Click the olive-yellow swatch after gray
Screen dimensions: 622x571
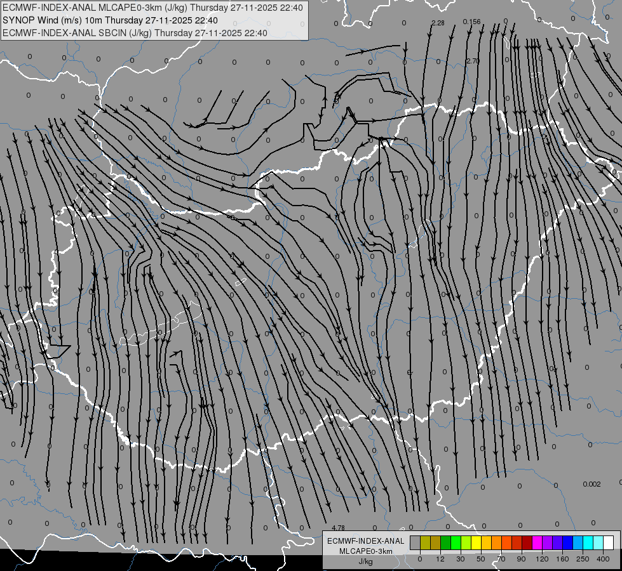pos(426,542)
